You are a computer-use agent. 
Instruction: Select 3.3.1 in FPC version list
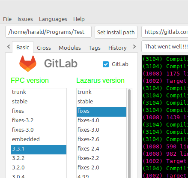(39, 149)
